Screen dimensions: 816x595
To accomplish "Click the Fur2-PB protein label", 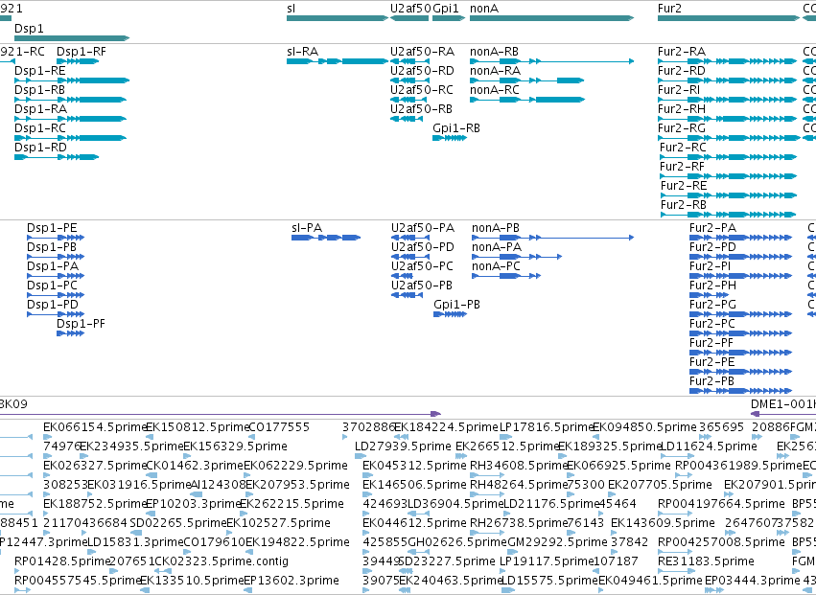I will (711, 382).
